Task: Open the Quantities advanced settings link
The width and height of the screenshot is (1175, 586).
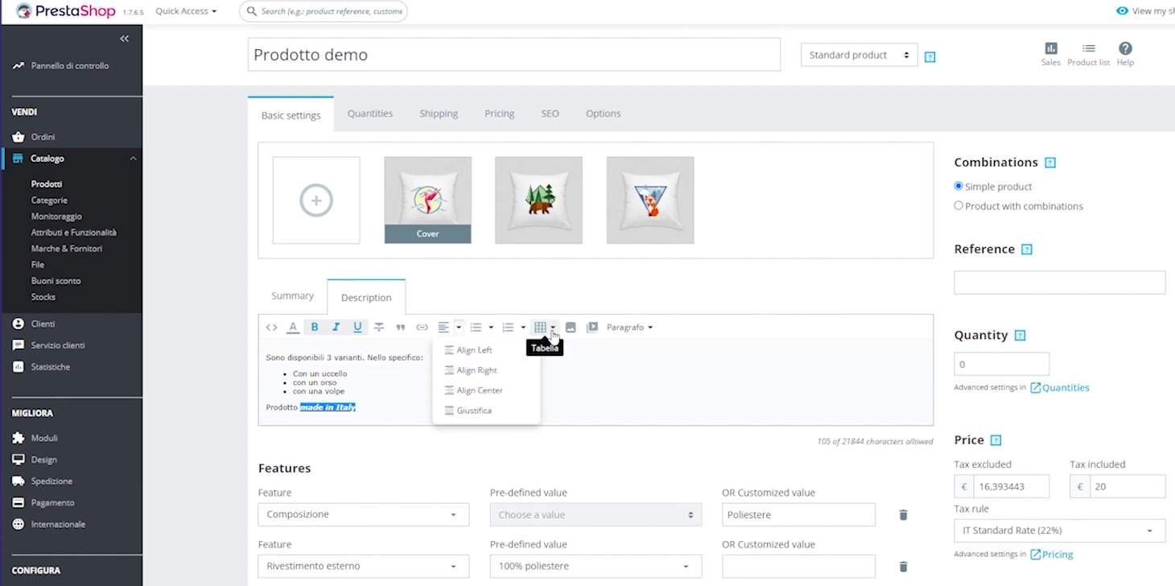Action: (1060, 387)
